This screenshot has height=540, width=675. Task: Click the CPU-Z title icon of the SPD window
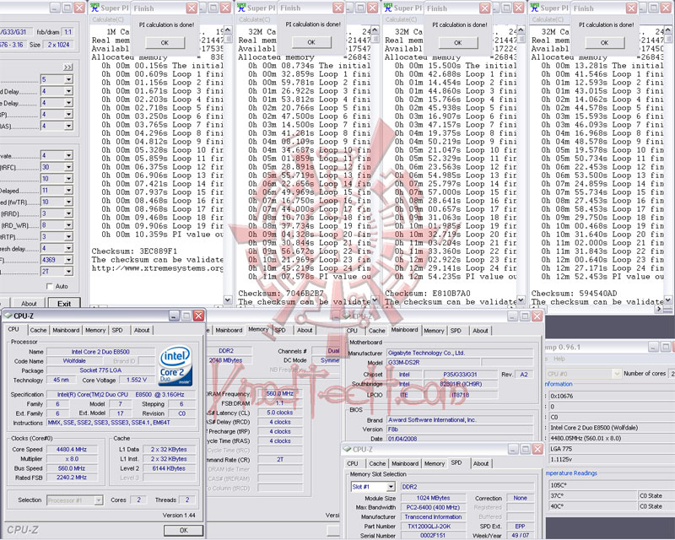pos(347,449)
